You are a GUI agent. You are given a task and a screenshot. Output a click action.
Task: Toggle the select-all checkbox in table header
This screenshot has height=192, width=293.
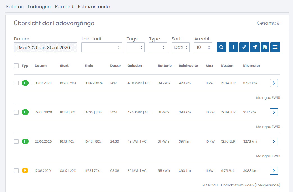pos(16,66)
